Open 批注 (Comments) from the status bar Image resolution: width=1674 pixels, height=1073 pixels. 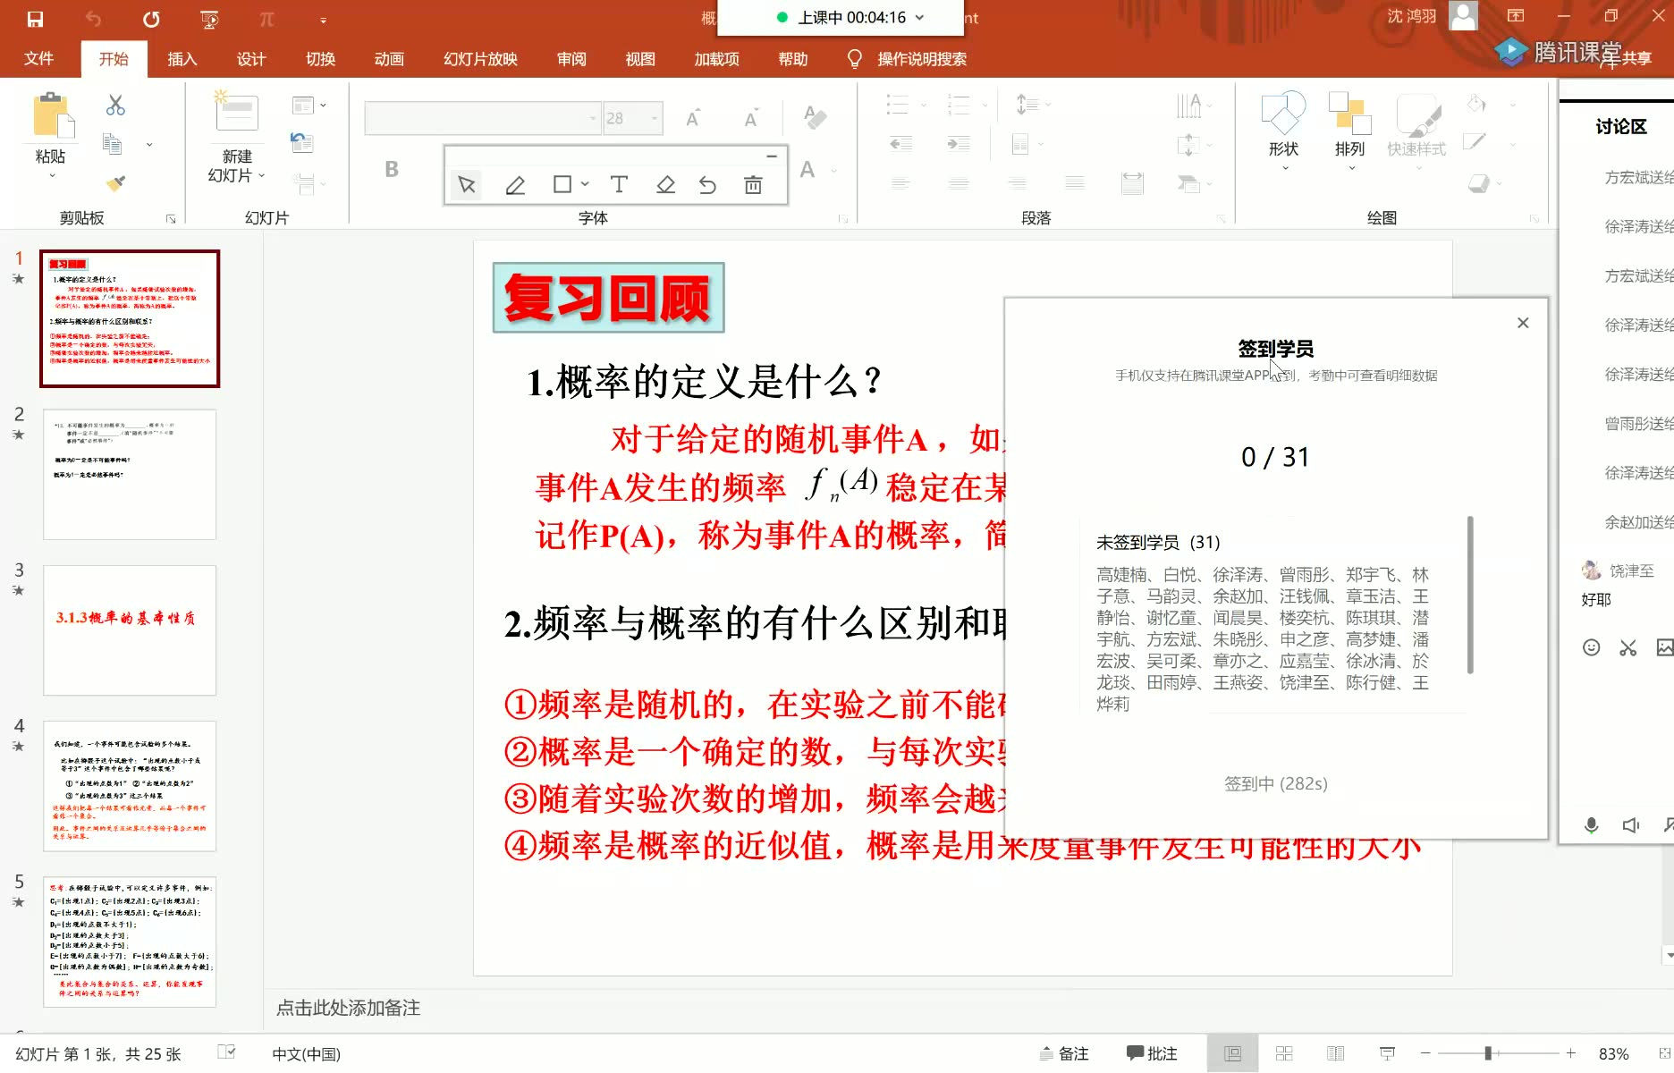point(1152,1052)
